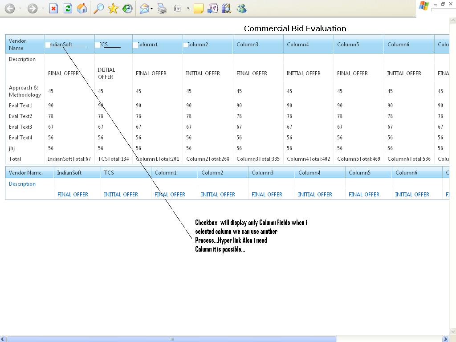Open the Mail envelope icon
456x342 pixels.
144,8
